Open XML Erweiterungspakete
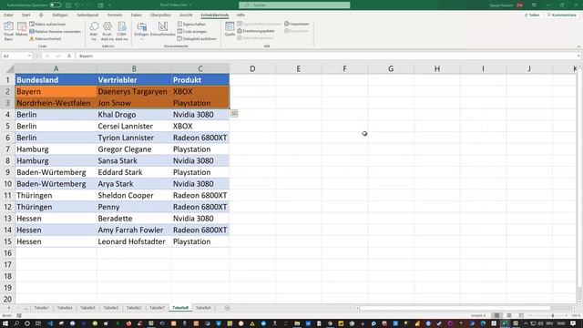 coord(256,31)
